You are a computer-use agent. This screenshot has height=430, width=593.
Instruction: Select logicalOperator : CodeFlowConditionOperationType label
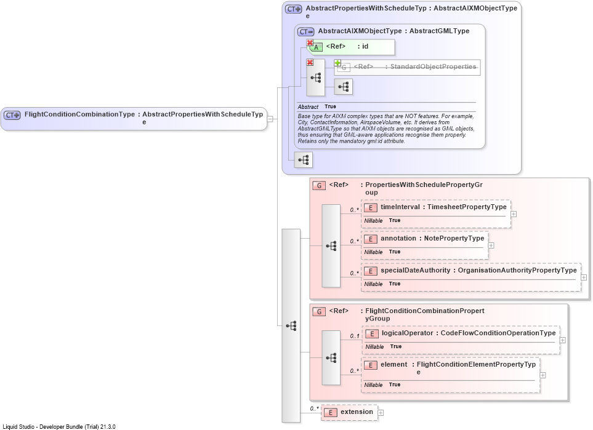469,333
